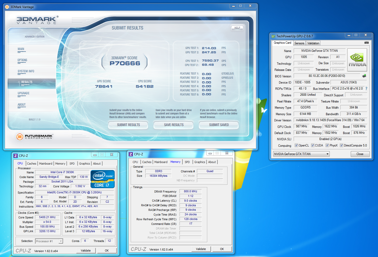The width and height of the screenshot is (378, 257).
Task: Click OK in CPU-Z memory window
Action: (x=222, y=249)
